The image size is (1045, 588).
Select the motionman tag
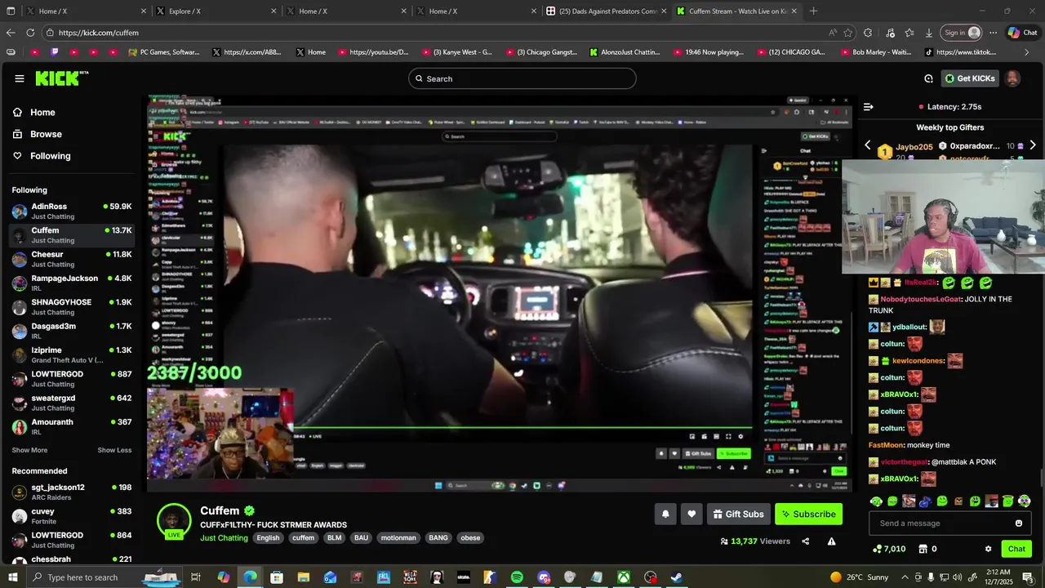(398, 538)
